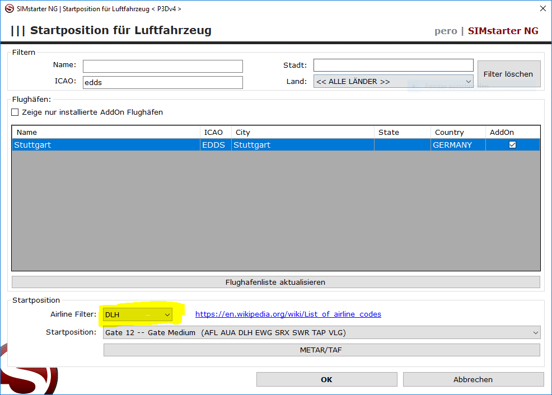Open the METAR/TAF weather button
The height and width of the screenshot is (395, 552).
tap(321, 350)
